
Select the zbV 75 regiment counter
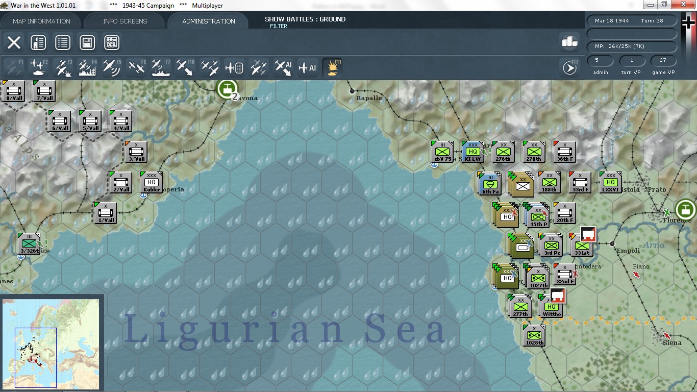click(442, 152)
